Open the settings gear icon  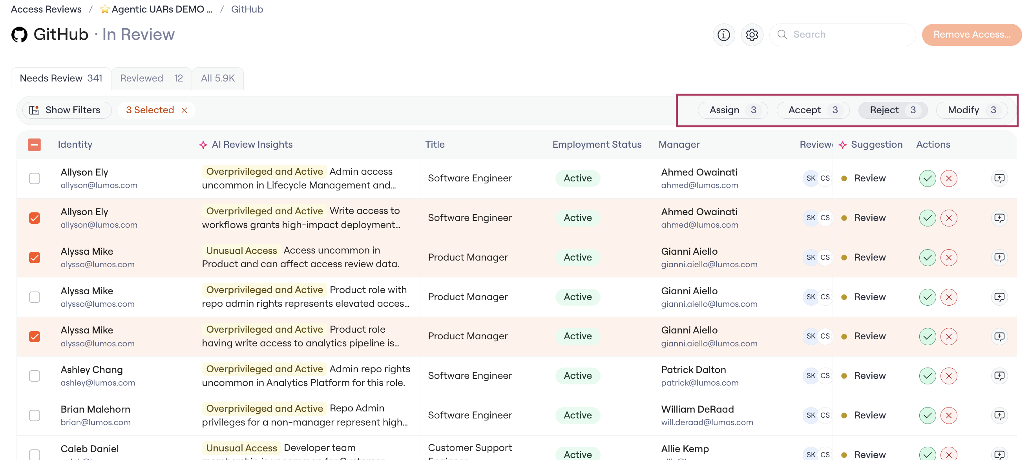pos(752,35)
